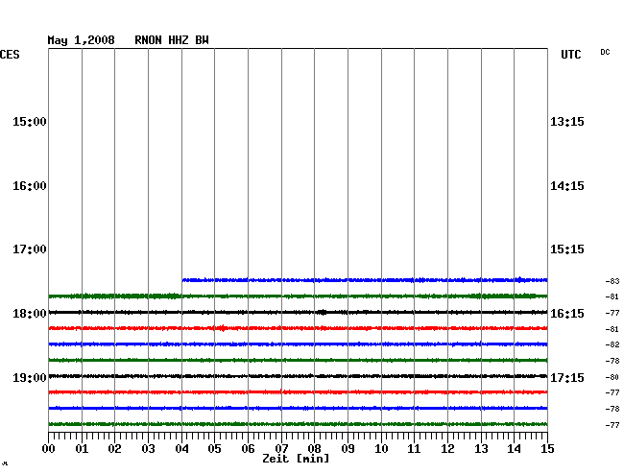Screen dimensions: 624x474
Task: Click the "18:00" local time label
Action: click(30, 314)
